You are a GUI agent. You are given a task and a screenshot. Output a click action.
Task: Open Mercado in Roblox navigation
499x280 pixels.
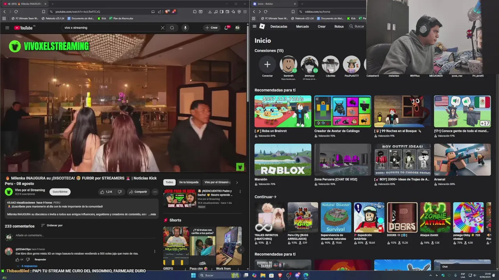coord(303,26)
